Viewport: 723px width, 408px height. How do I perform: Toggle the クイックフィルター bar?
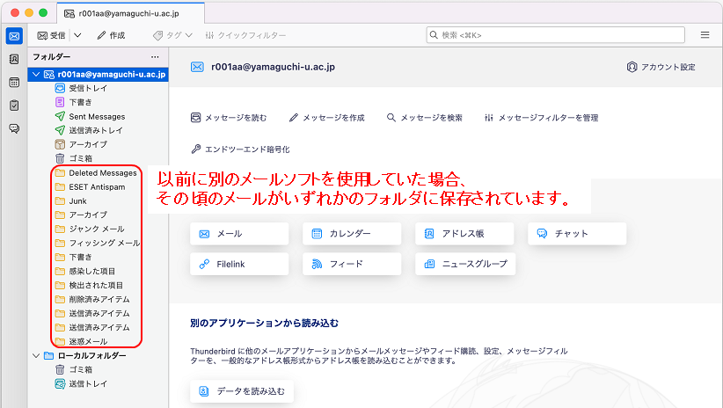click(x=245, y=35)
